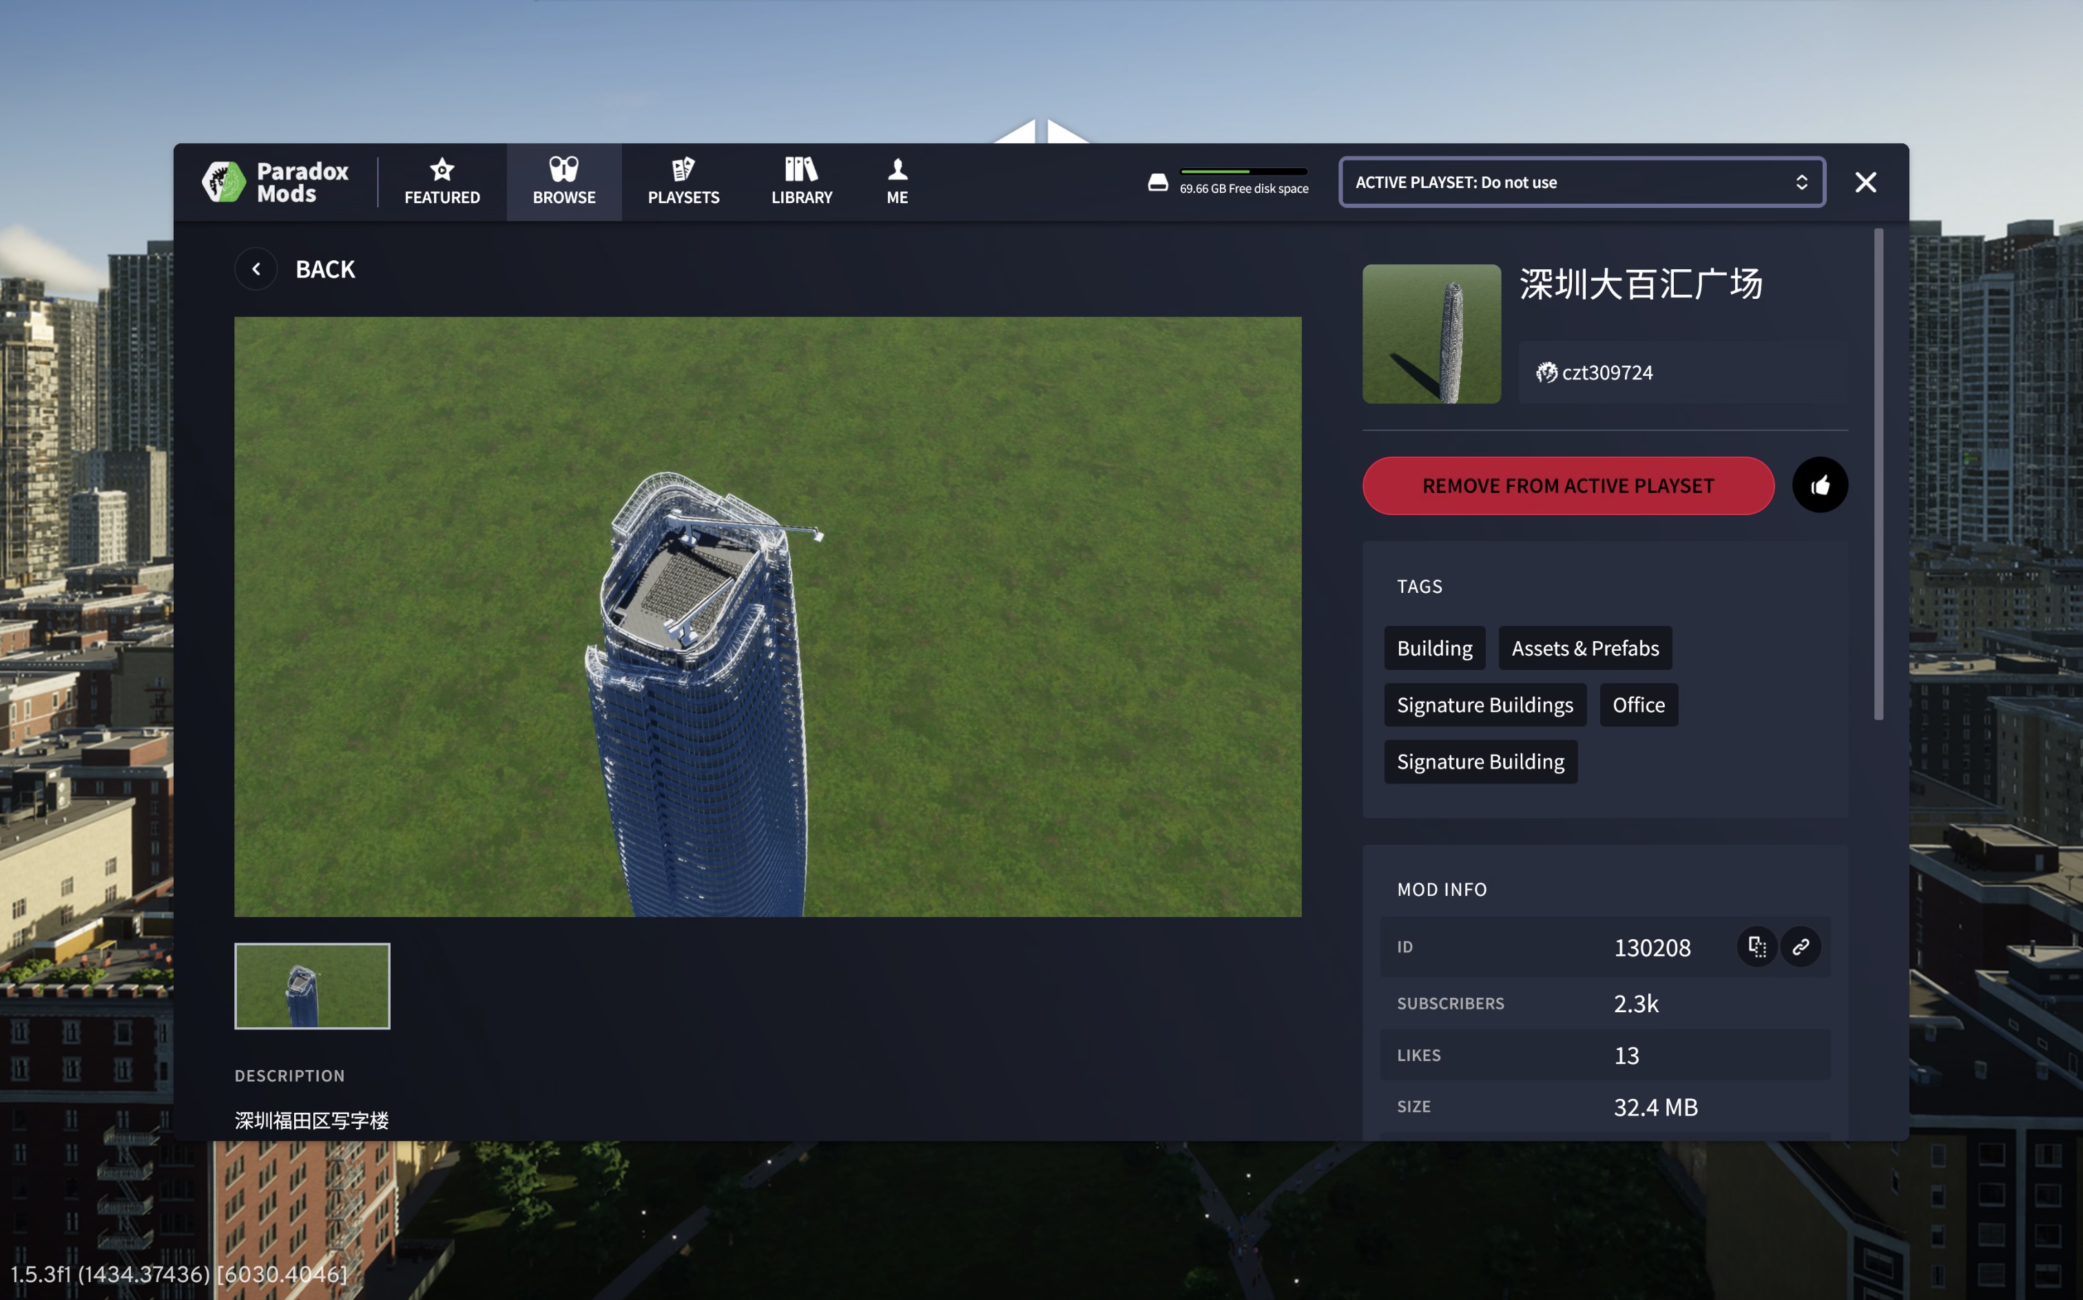Remove mod from active playset
The image size is (2083, 1300).
[x=1568, y=486]
